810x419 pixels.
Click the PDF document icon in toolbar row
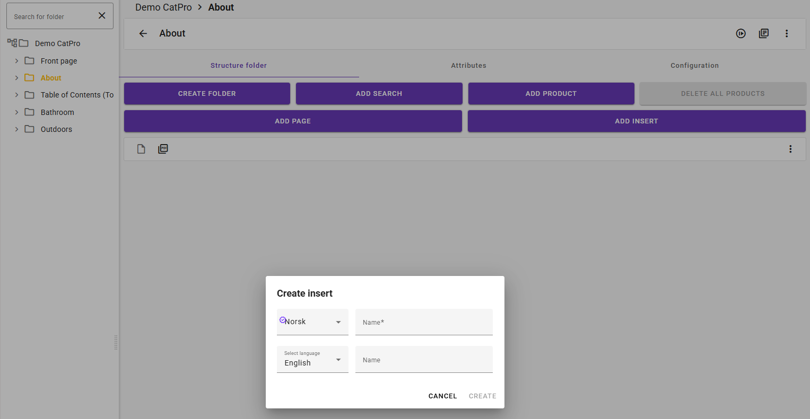tap(163, 149)
